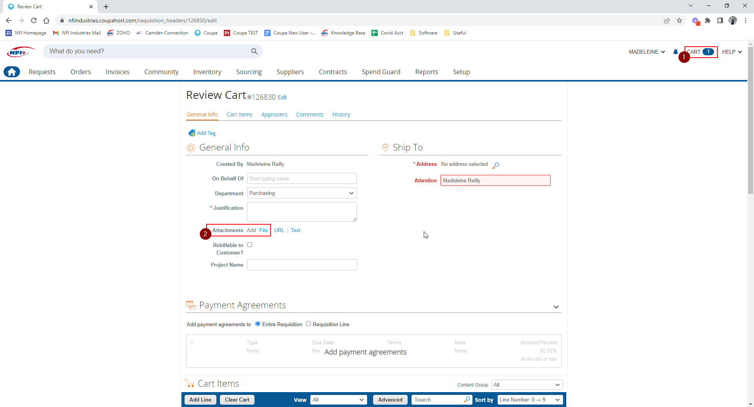The height and width of the screenshot is (407, 754).
Task: Click Edit link beside cart number
Action: [x=282, y=97]
